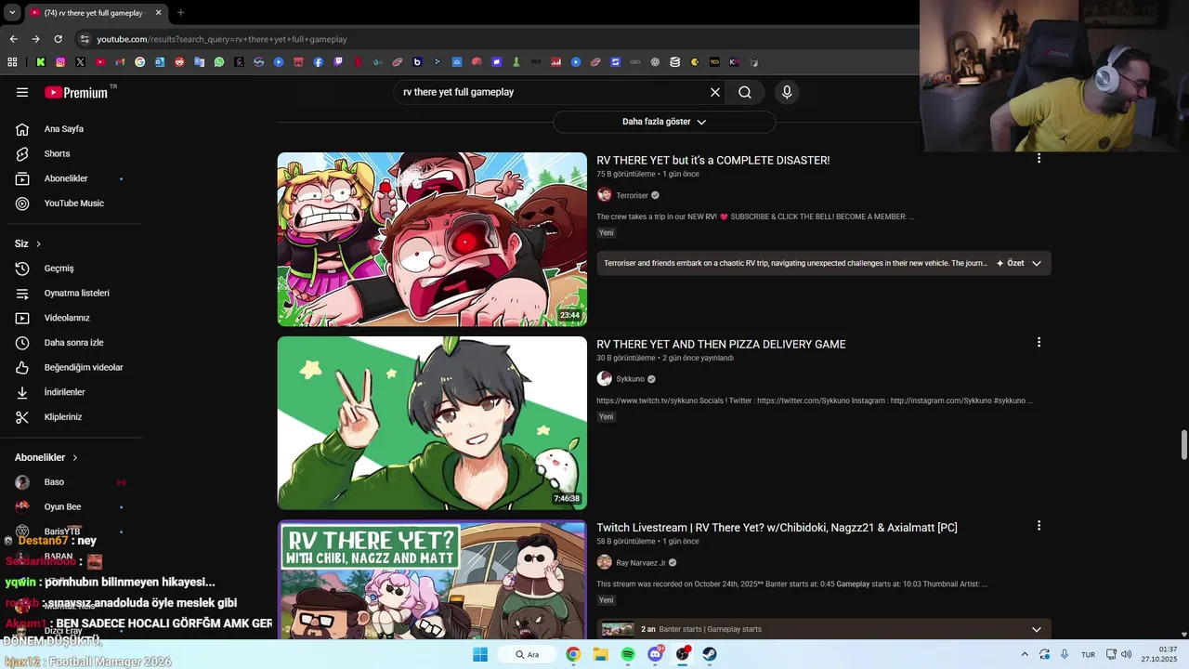Open WhatsApp bookmark
Viewport: 1189px width, 669px height.
click(x=219, y=62)
